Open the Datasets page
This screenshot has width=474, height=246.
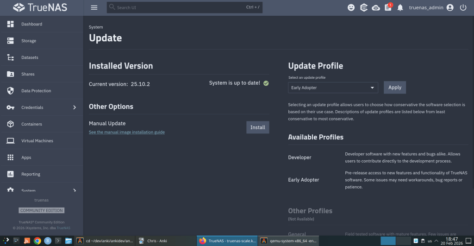coord(30,57)
